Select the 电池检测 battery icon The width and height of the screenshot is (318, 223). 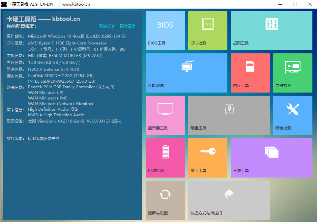(x=165, y=152)
